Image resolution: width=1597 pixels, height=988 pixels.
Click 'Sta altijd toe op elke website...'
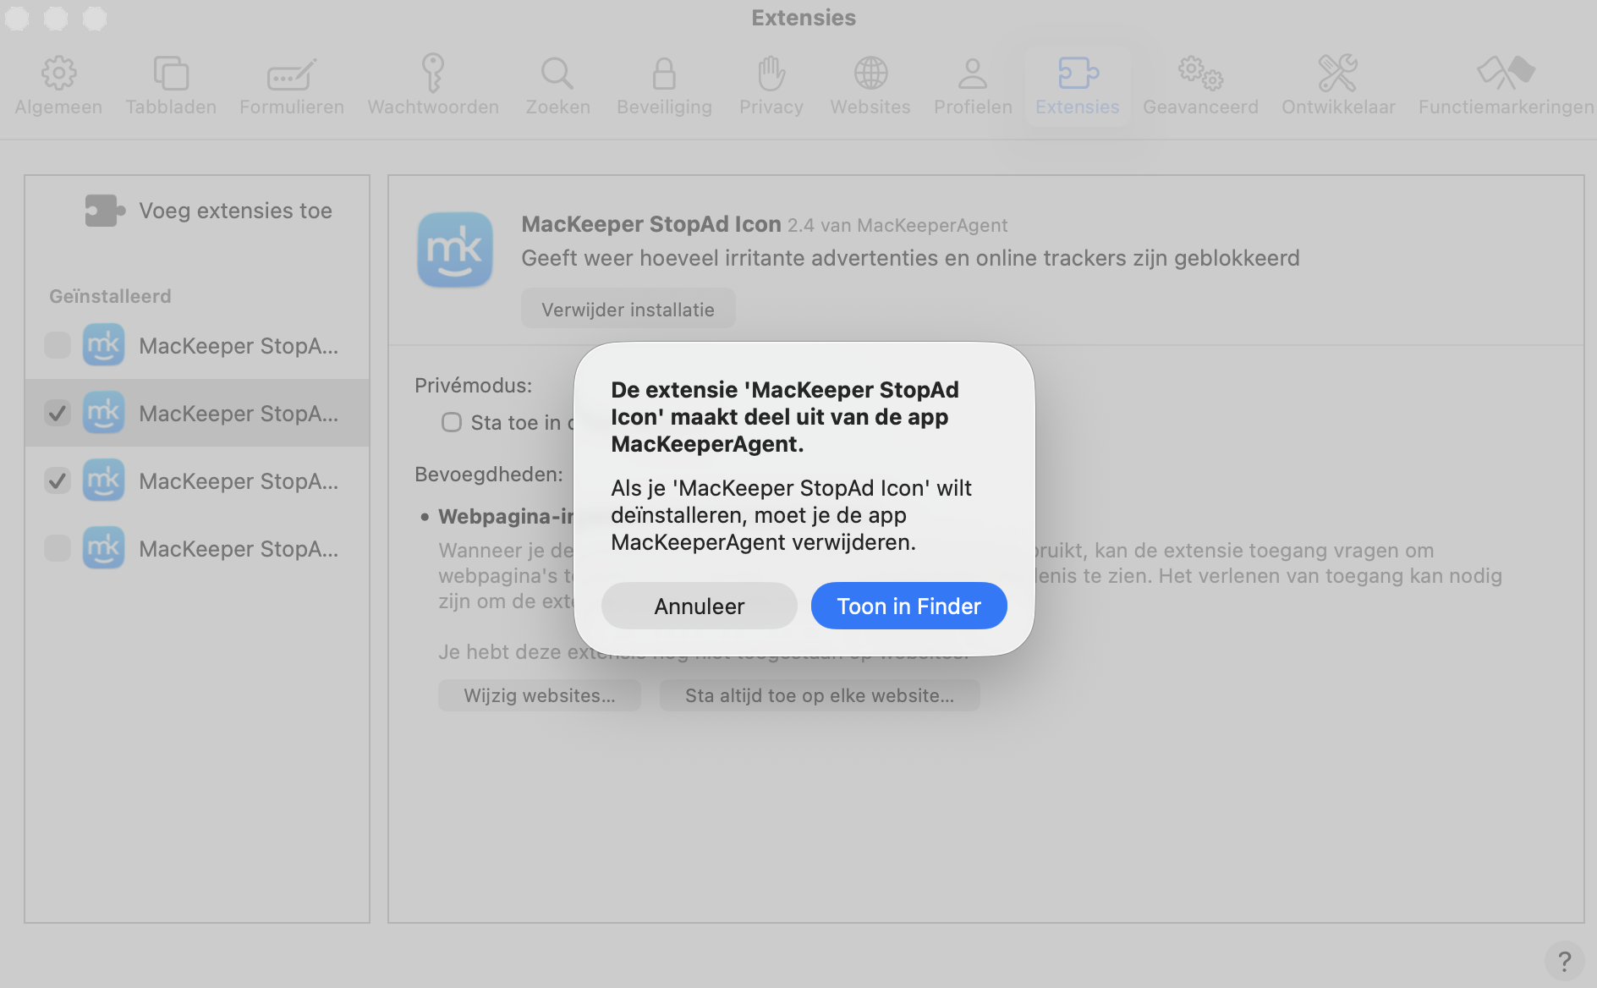coord(819,694)
